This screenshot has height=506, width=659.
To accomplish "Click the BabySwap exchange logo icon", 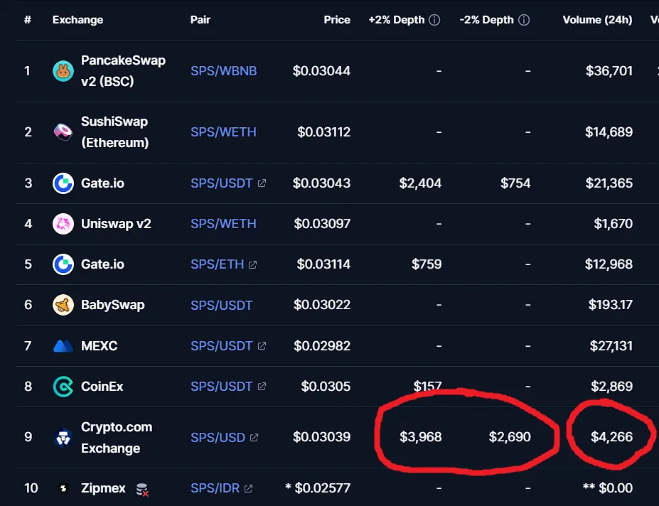I will [63, 305].
